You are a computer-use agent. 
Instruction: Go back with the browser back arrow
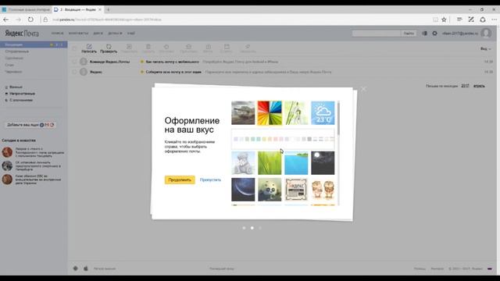pos(6,20)
